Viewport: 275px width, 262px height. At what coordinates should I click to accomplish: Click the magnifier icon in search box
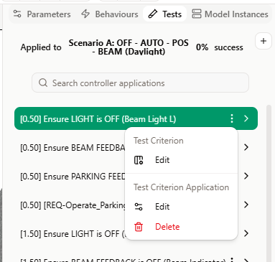coord(43,83)
